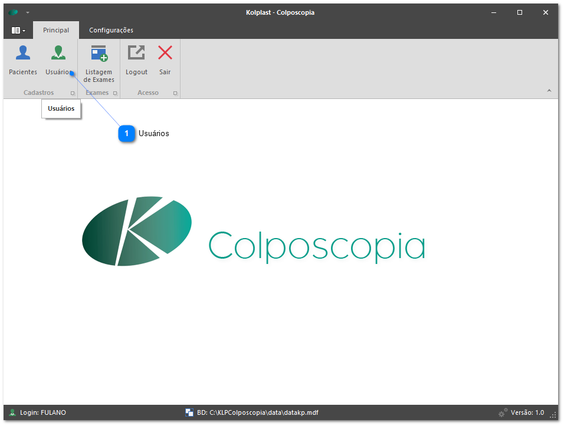
Task: Click the red Sair icon
Action: pos(165,53)
